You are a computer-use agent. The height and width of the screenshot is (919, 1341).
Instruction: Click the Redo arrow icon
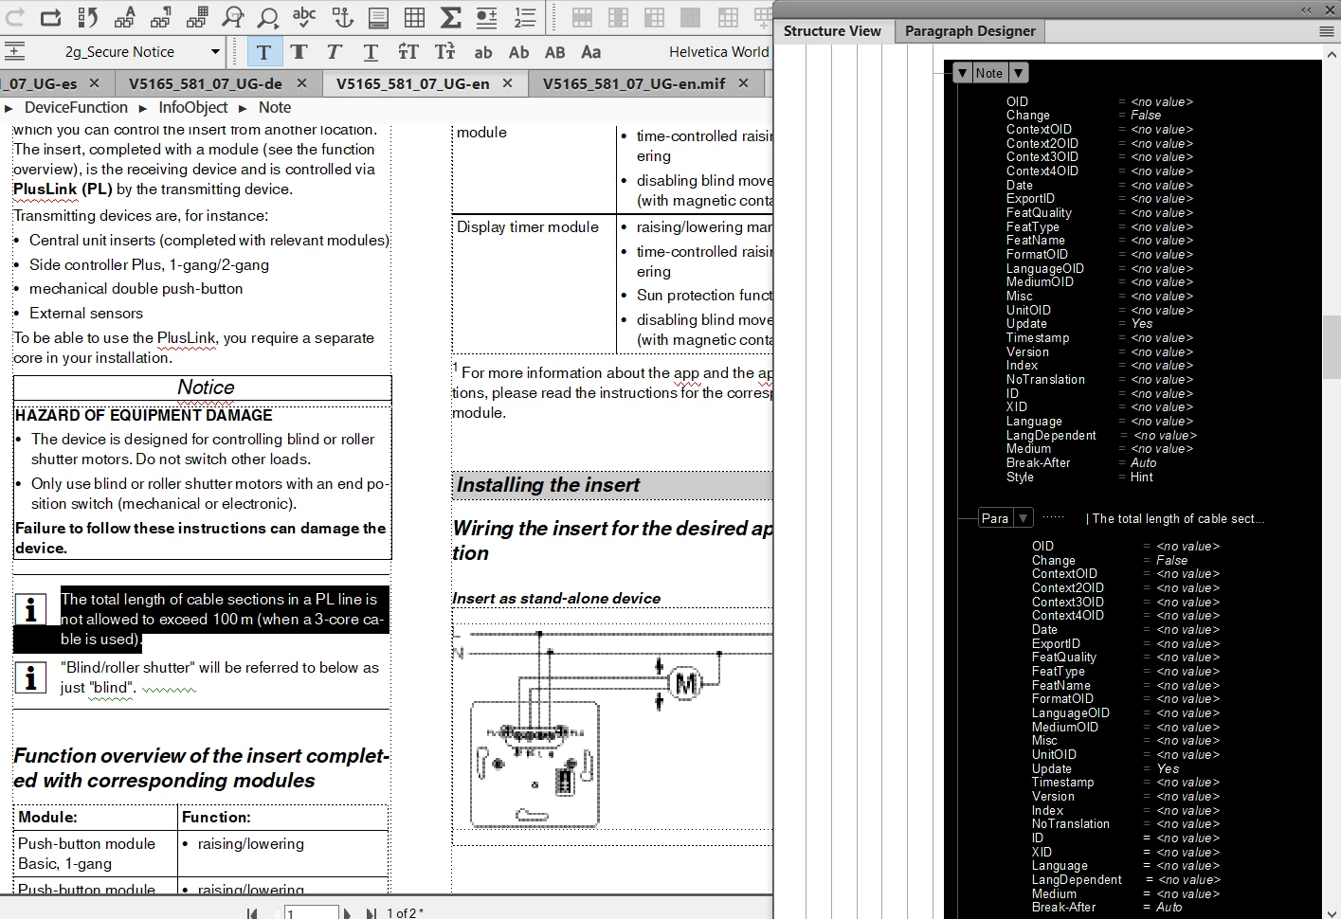[15, 16]
